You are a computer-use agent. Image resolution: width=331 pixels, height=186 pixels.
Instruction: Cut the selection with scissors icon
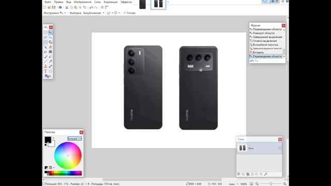67,7
